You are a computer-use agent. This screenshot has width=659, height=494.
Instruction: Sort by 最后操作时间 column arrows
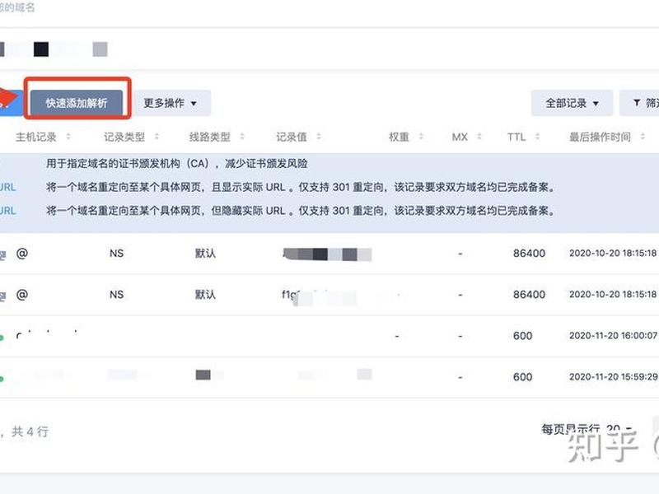pos(643,137)
